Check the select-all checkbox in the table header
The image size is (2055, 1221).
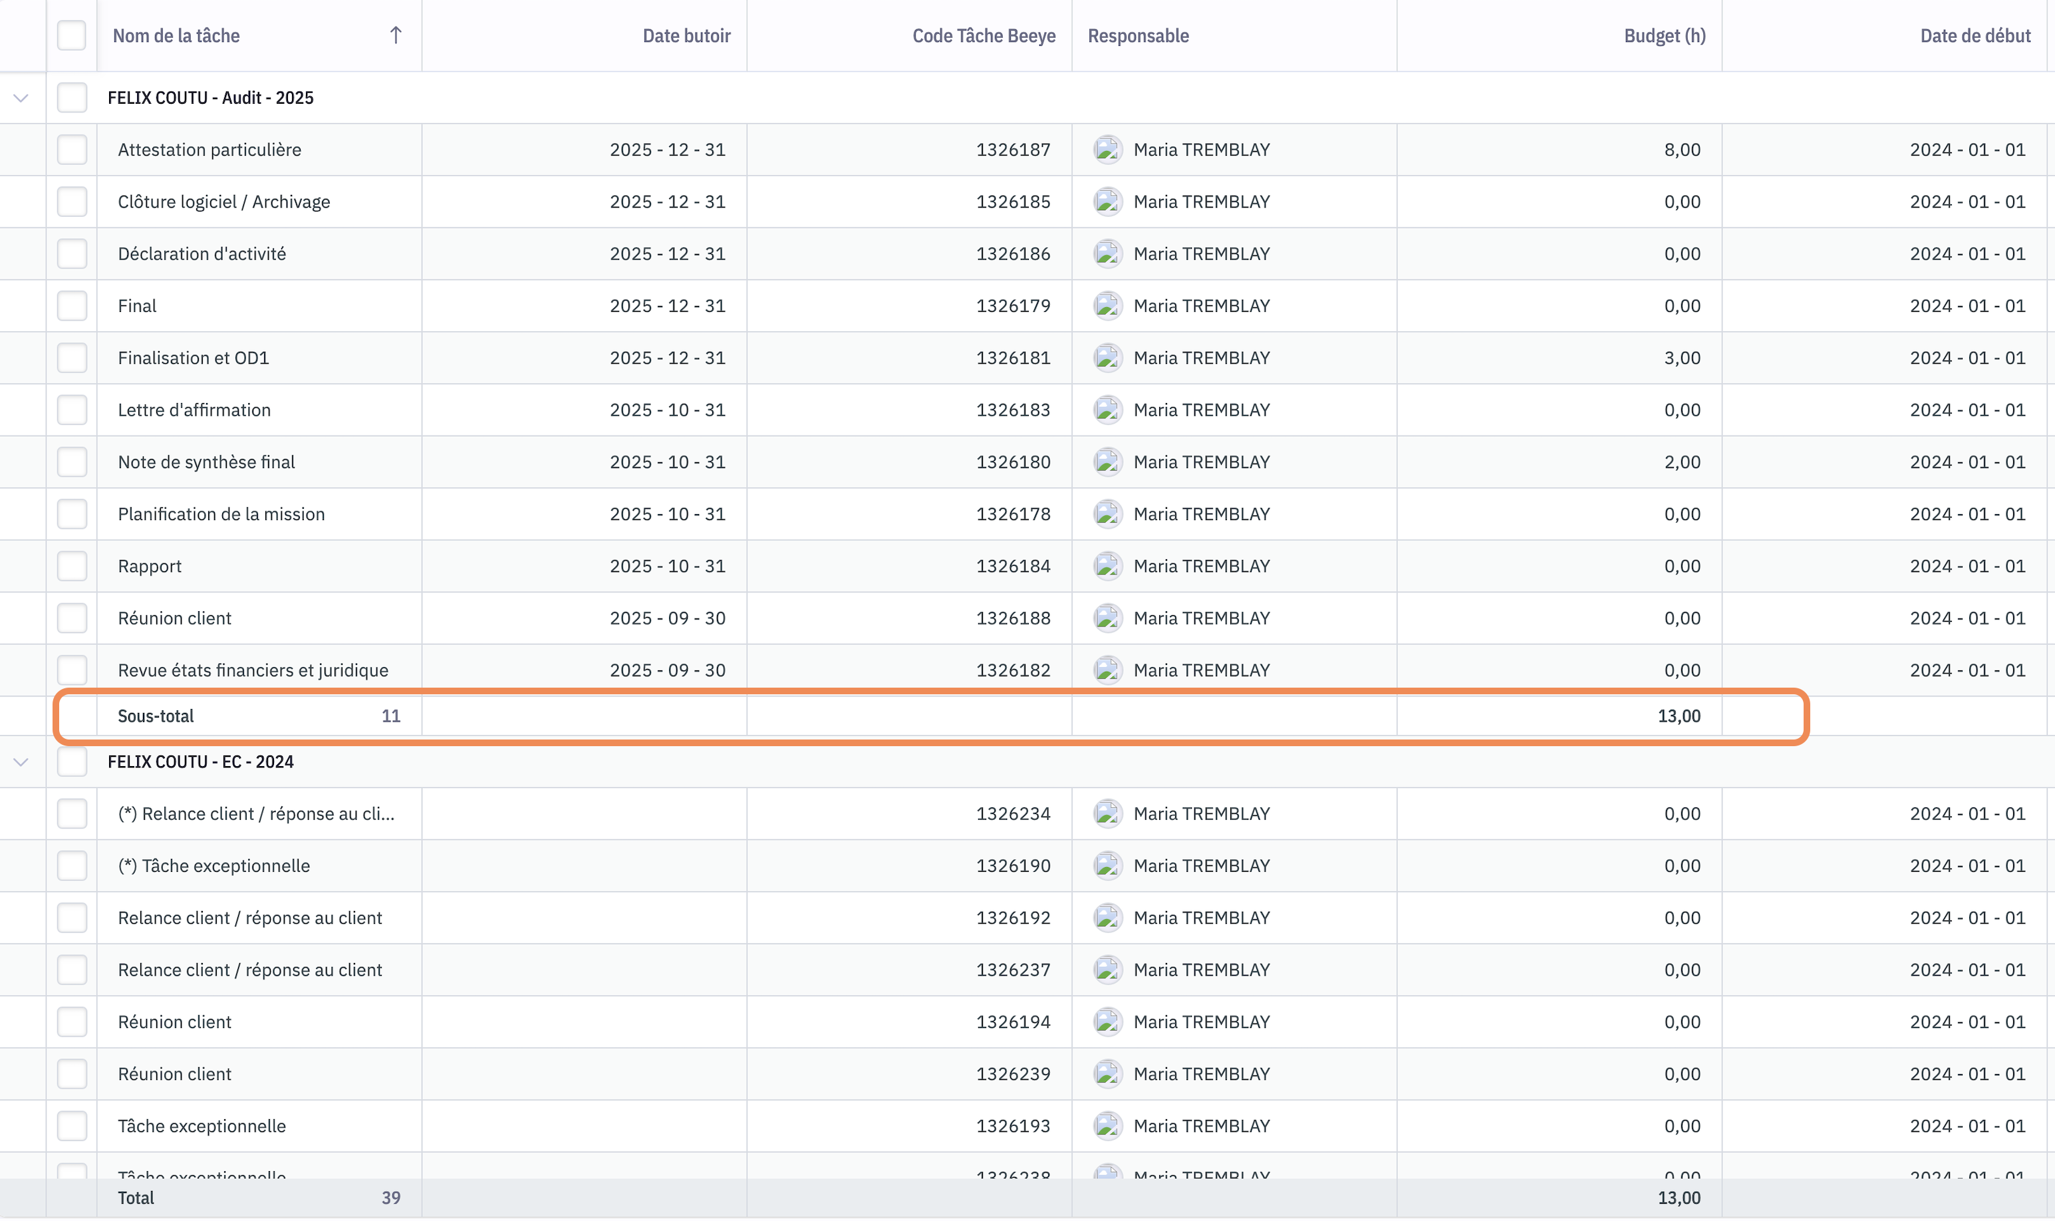tap(72, 35)
